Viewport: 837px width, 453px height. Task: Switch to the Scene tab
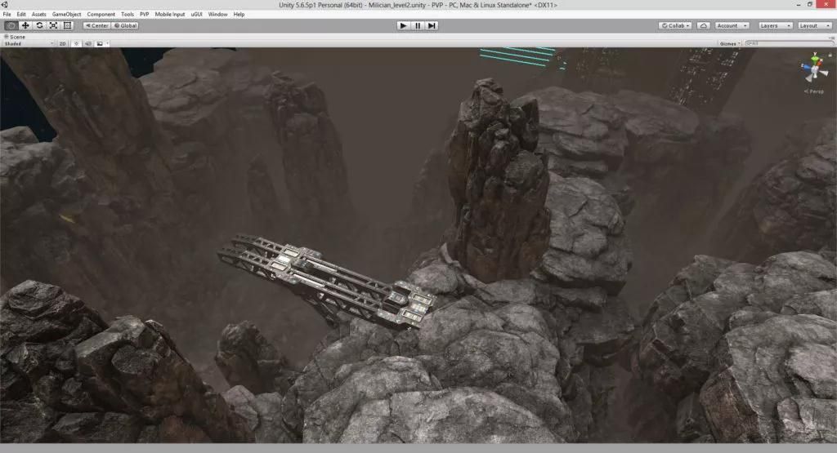click(x=18, y=36)
